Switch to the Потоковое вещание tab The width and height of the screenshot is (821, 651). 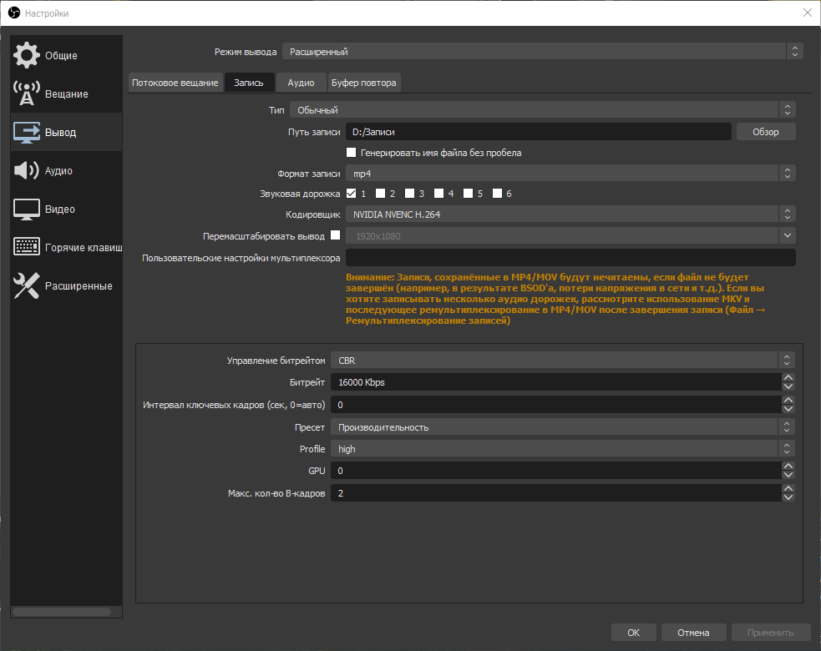[x=175, y=83]
